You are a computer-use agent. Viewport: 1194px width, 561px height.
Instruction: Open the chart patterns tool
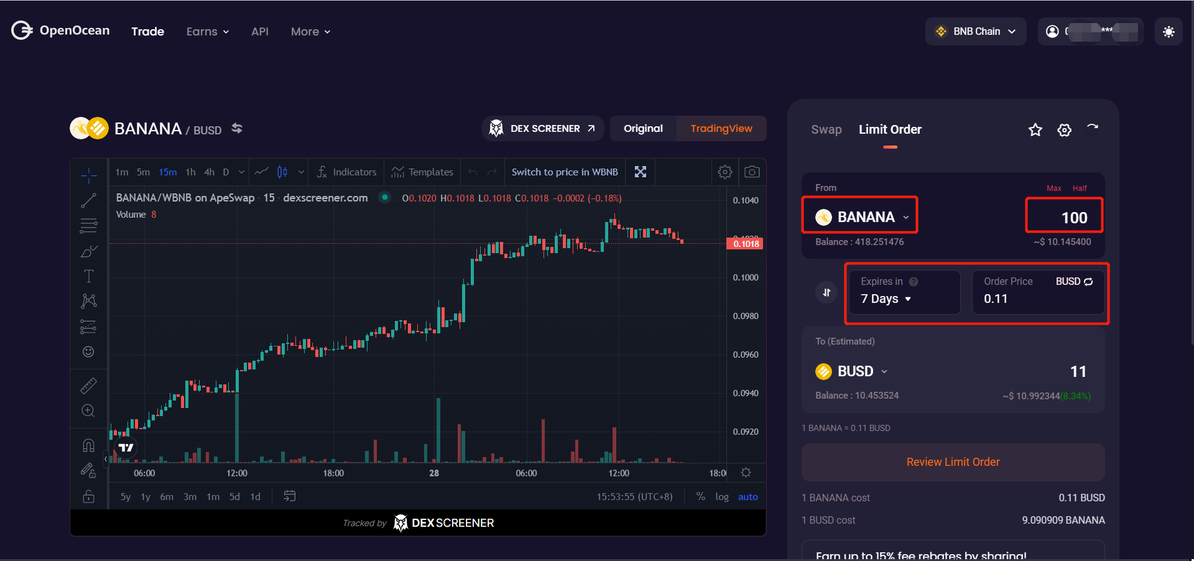coord(88,301)
